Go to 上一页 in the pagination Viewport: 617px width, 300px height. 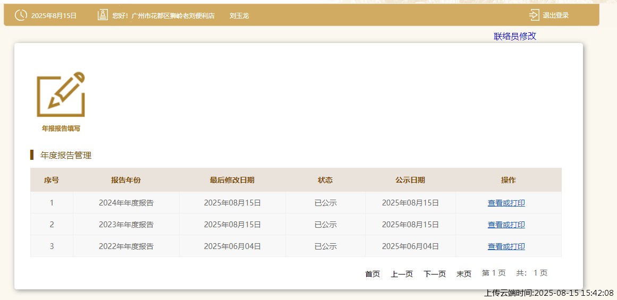[402, 273]
